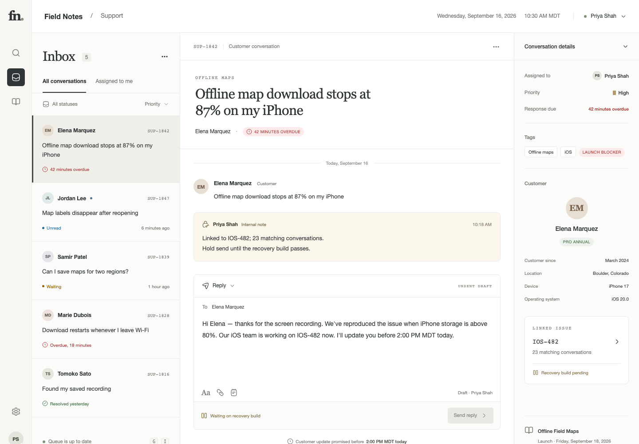Open Elena Marquez conversation in inbox
The height and width of the screenshot is (444, 639).
106,149
